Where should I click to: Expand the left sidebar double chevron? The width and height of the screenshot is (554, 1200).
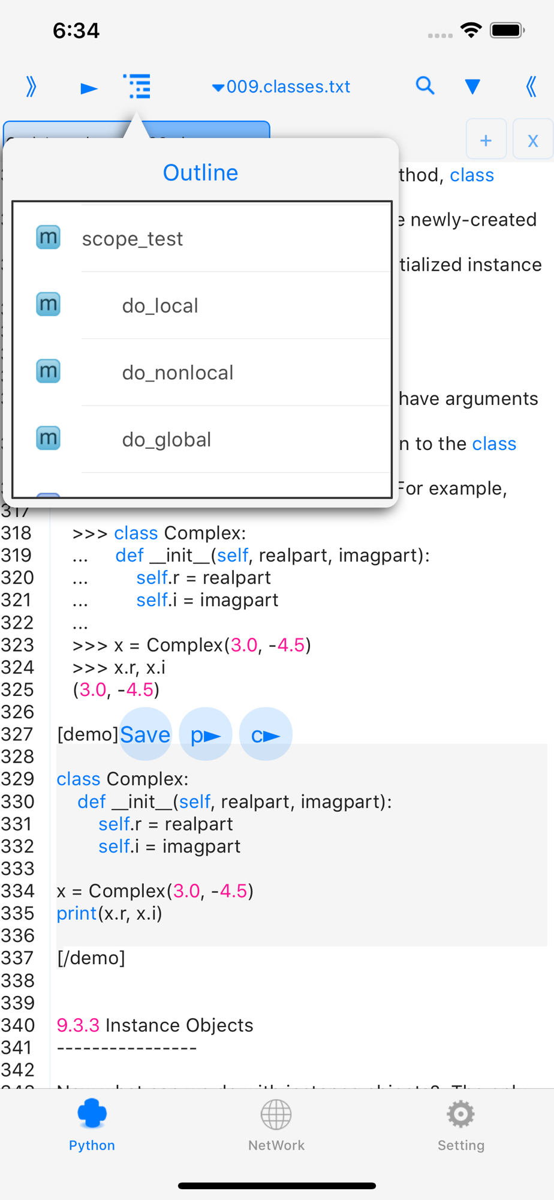click(x=31, y=87)
